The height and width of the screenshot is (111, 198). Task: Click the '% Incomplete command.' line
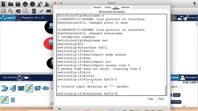(x=77, y=37)
